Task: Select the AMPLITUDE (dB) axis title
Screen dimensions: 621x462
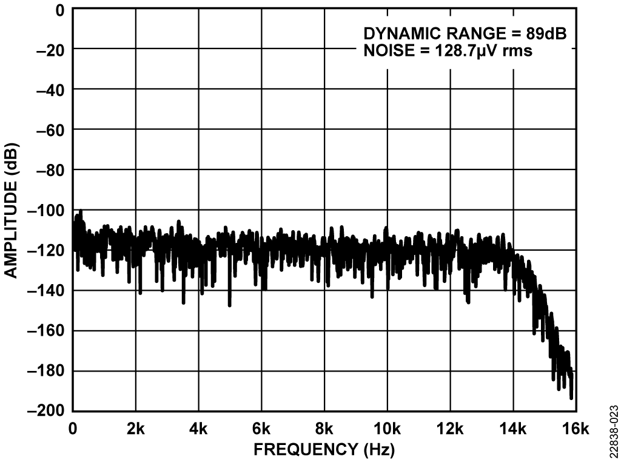Action: (11, 210)
